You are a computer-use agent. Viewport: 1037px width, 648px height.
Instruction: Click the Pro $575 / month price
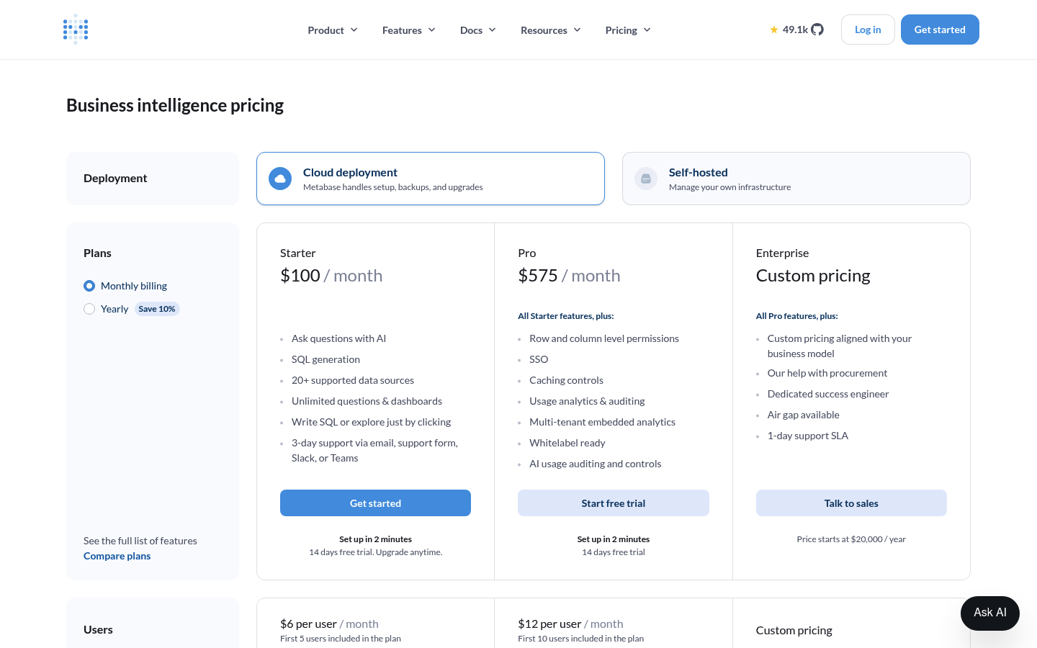click(x=569, y=276)
